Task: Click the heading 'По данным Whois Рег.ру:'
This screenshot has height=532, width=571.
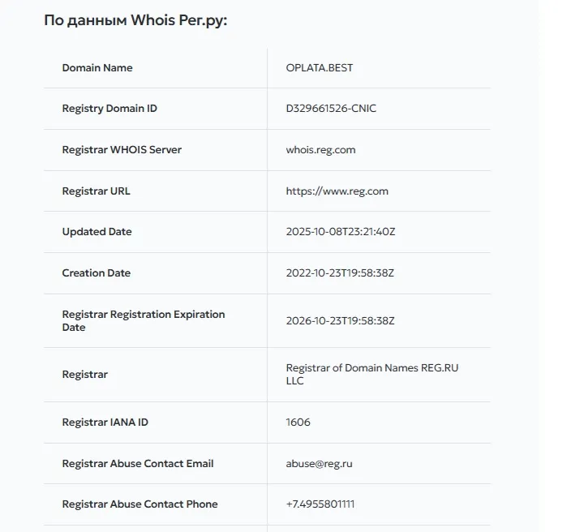Action: [135, 21]
